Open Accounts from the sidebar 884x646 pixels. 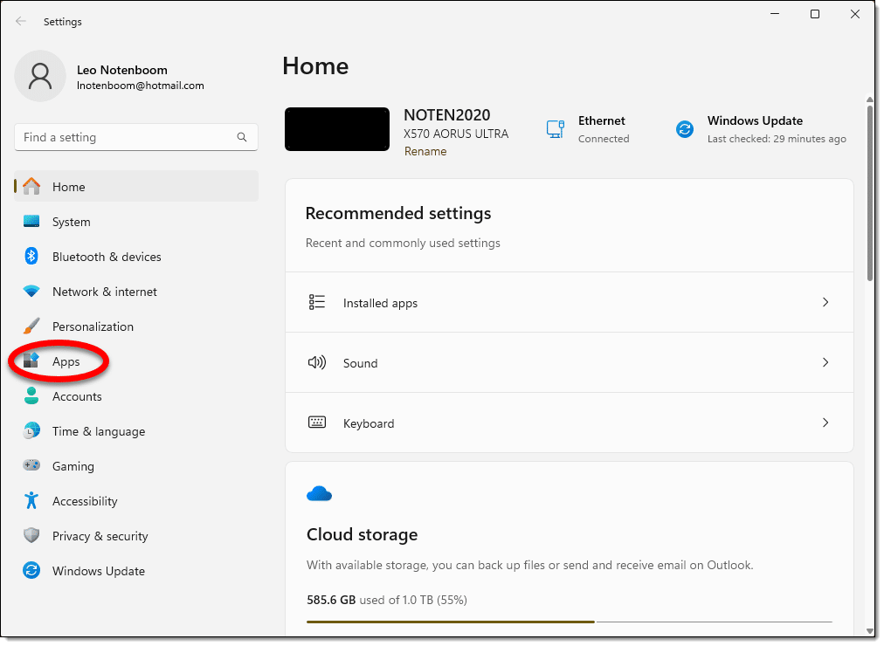pyautogui.click(x=77, y=396)
